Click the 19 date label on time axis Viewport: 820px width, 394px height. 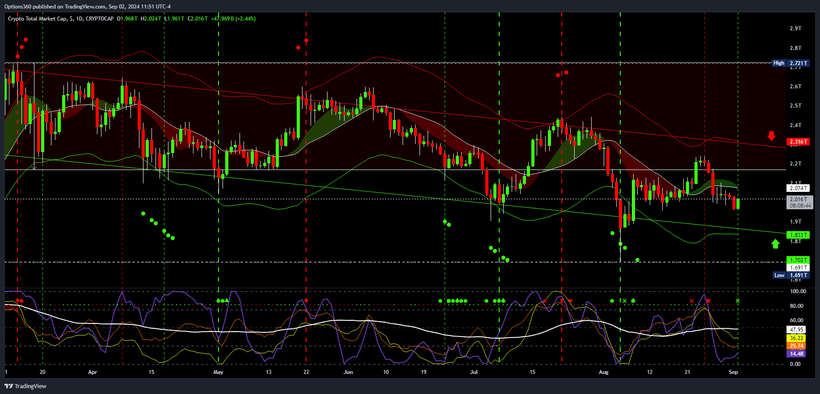[x=424, y=372]
